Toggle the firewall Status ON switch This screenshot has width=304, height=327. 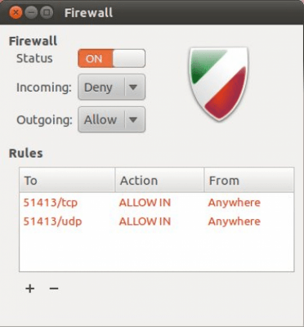(x=111, y=58)
